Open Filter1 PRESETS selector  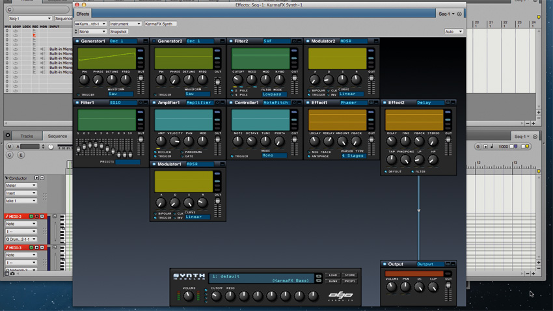click(x=128, y=162)
